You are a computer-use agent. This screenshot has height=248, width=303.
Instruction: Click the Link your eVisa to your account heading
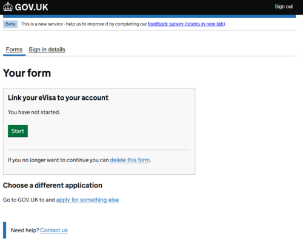pyautogui.click(x=58, y=98)
